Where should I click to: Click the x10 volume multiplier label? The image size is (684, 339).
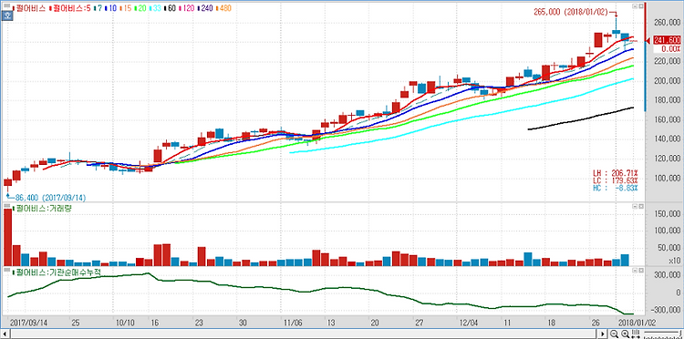(x=675, y=261)
